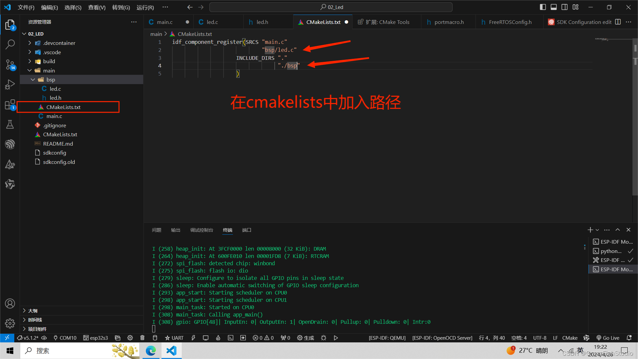638x359 pixels.
Task: Click the full clean trash icon
Action: [142, 338]
